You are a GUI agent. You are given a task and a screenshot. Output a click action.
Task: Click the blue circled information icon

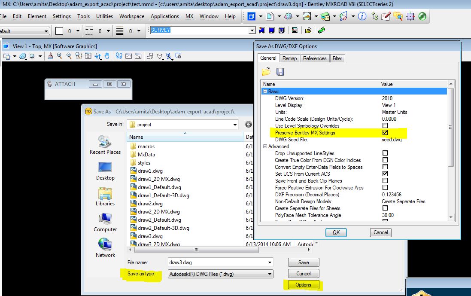point(362,16)
